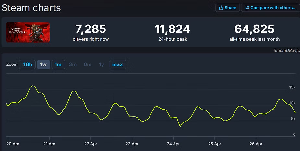Click the 24 Apr axis label
Image resolution: width=300 pixels, height=151 pixels.
tap(173, 144)
